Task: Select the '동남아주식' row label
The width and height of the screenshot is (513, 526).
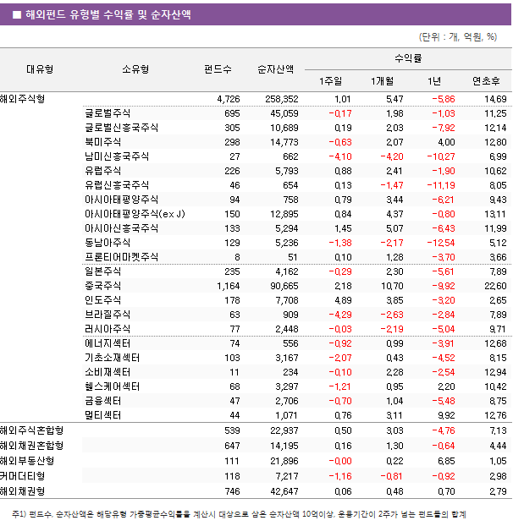Action: 108,243
